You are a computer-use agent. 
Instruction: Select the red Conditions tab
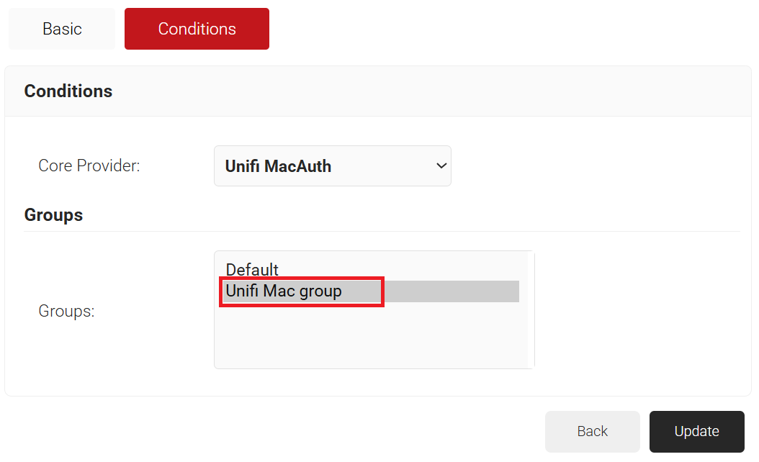click(x=197, y=29)
